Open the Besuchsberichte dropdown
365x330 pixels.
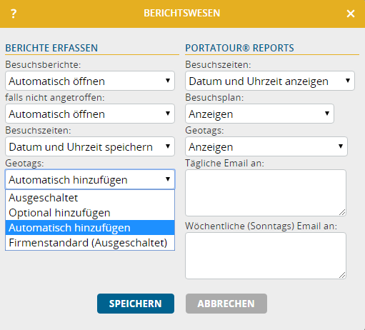90,81
